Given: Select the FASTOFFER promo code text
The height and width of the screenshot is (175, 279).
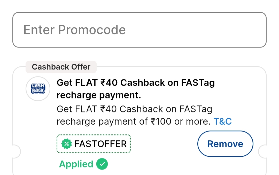Looking at the screenshot, I should click(100, 144).
